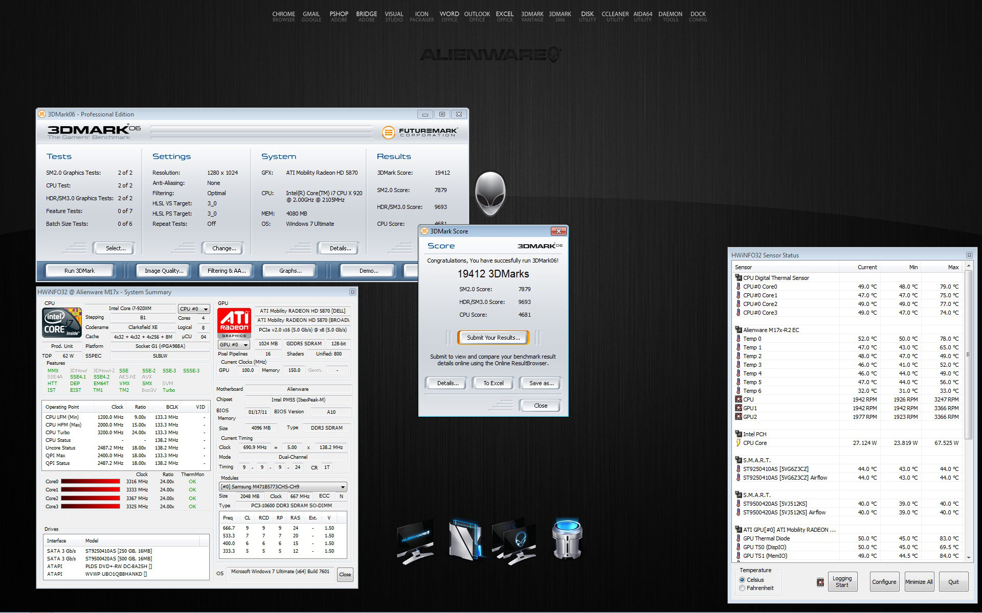
Task: Open PSHOP Adobe shortcut
Action: coord(339,17)
